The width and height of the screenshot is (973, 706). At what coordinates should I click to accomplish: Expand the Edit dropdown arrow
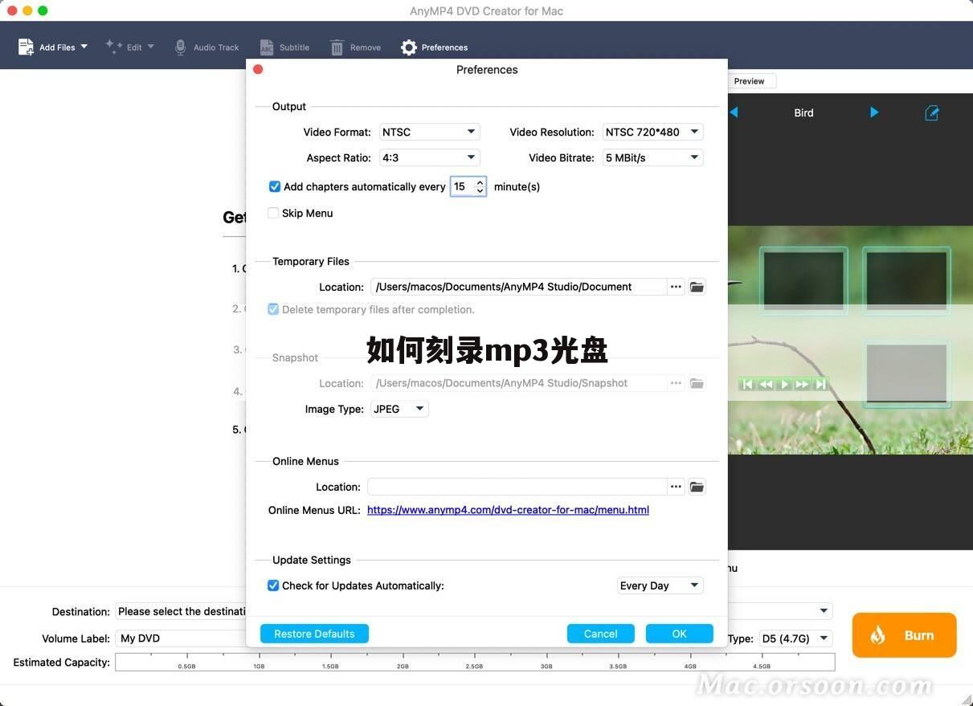tap(150, 47)
